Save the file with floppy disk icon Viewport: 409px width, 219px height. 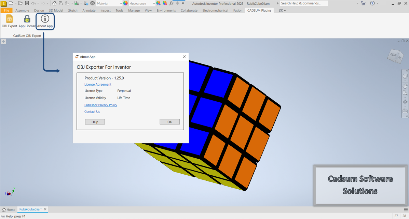pos(27,3)
